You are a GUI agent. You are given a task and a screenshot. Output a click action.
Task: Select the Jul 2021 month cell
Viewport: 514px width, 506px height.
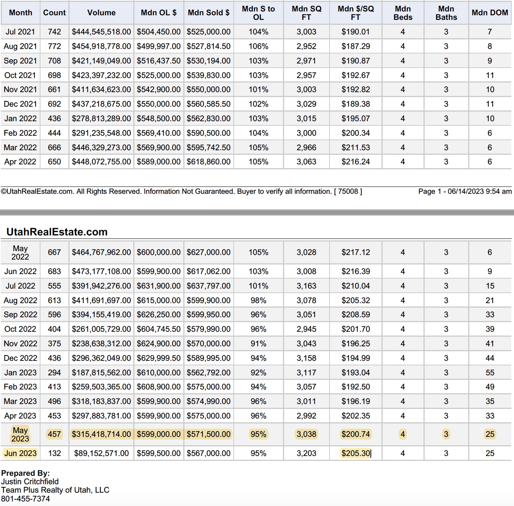(x=20, y=32)
